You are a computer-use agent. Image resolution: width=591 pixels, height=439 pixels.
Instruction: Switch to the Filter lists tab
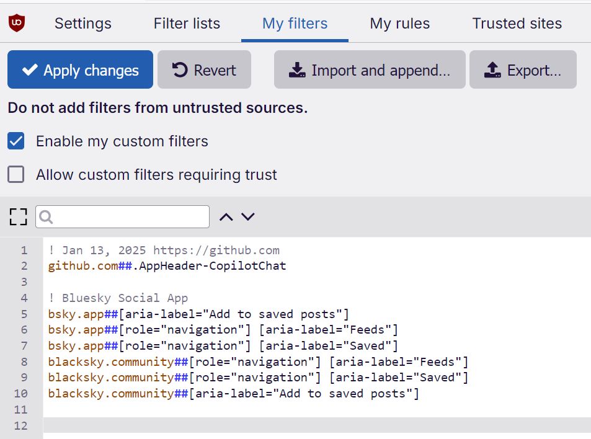tap(186, 24)
